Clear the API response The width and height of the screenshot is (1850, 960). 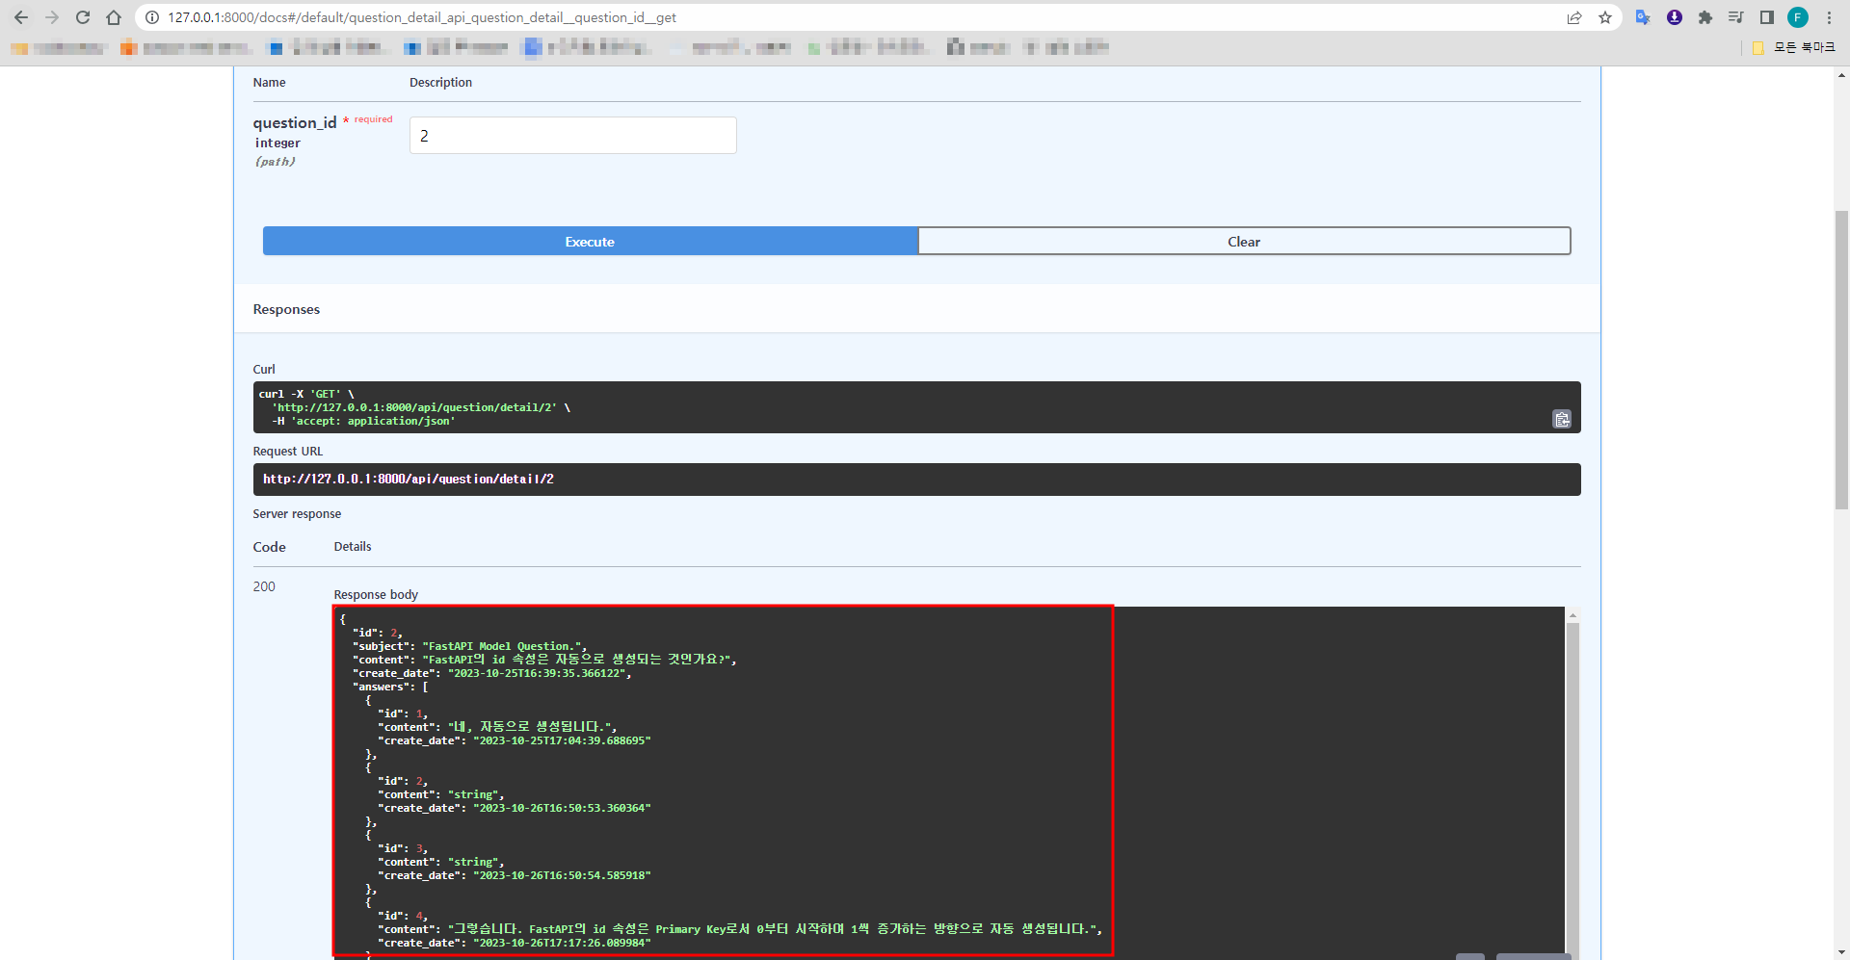[x=1244, y=241]
